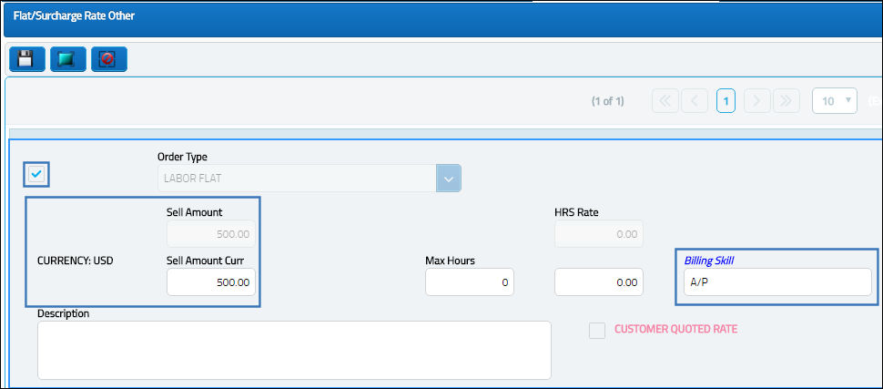
Task: Open rows-per-page dropdown showing 10
Action: click(x=835, y=101)
